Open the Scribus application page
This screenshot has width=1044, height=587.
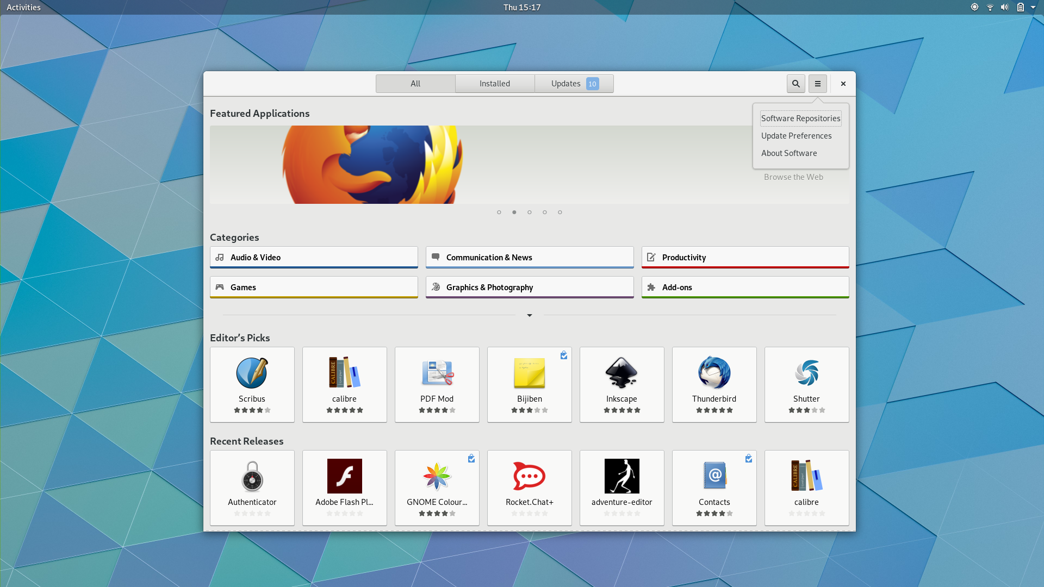coord(252,383)
